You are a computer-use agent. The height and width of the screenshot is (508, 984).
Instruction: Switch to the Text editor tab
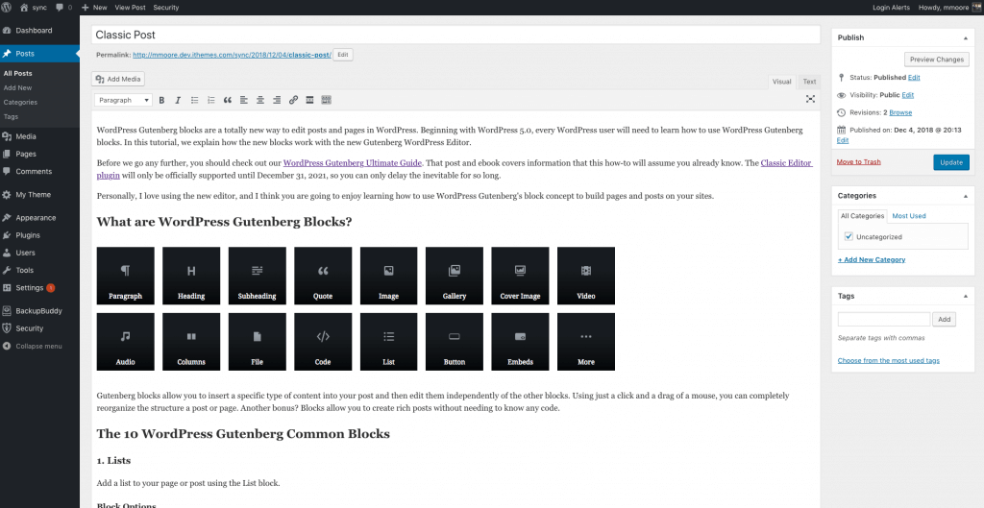tap(809, 82)
